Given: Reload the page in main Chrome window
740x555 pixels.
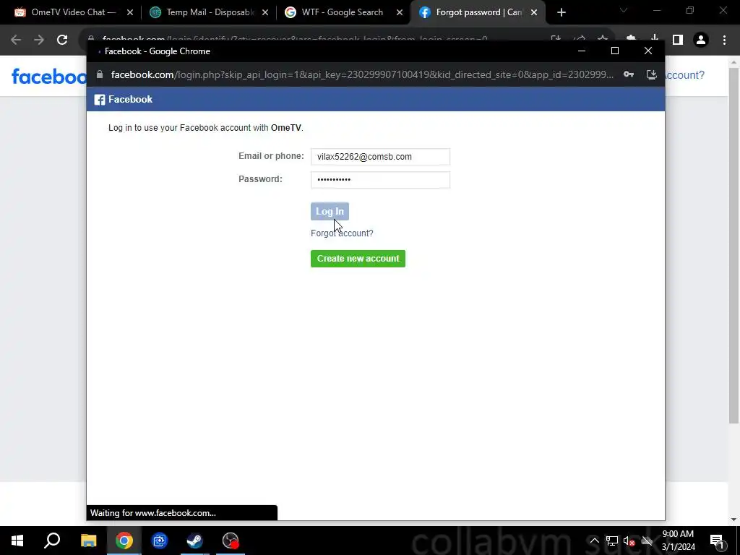Looking at the screenshot, I should click(62, 40).
